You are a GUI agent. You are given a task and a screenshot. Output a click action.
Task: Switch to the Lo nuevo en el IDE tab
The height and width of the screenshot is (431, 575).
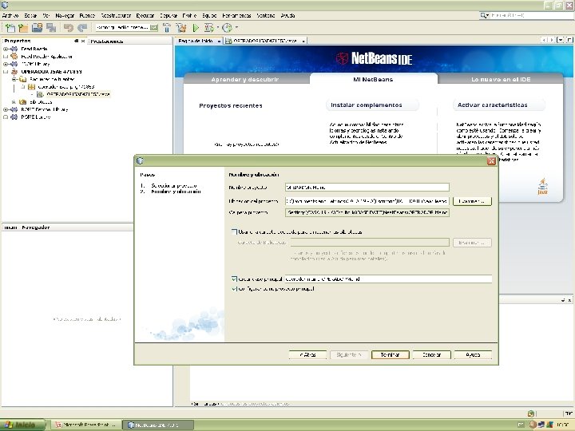click(x=501, y=79)
